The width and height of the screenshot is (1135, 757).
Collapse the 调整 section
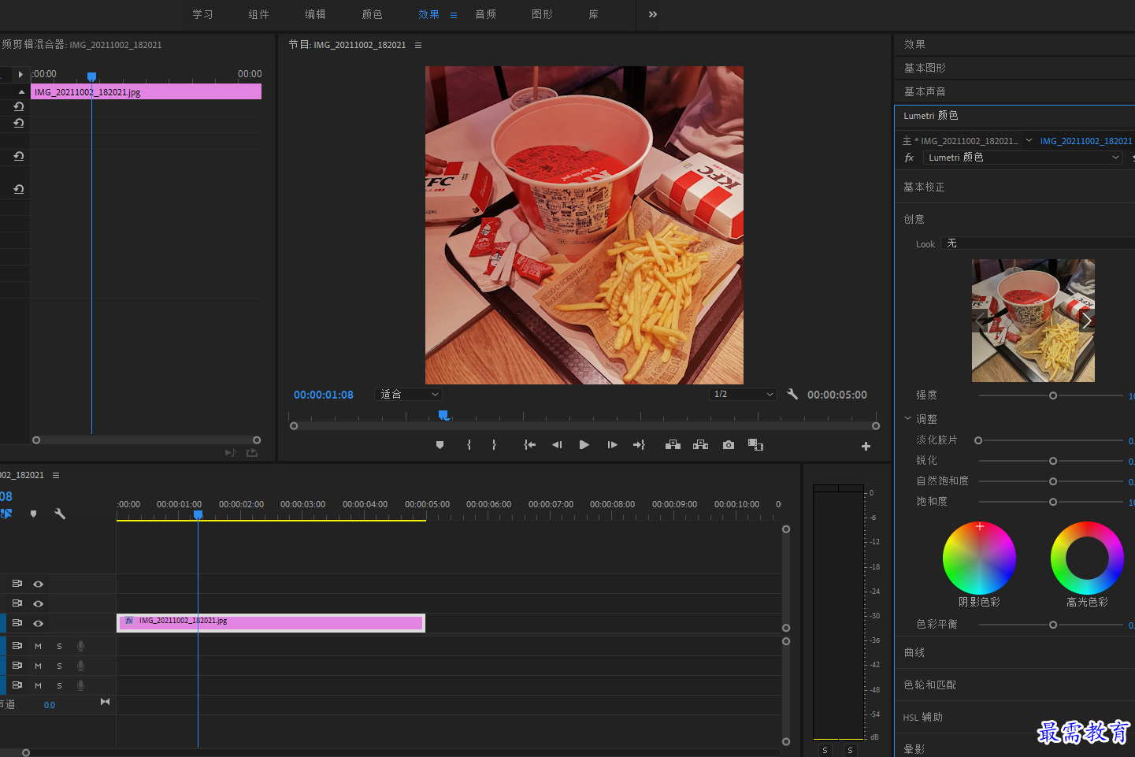click(x=907, y=419)
